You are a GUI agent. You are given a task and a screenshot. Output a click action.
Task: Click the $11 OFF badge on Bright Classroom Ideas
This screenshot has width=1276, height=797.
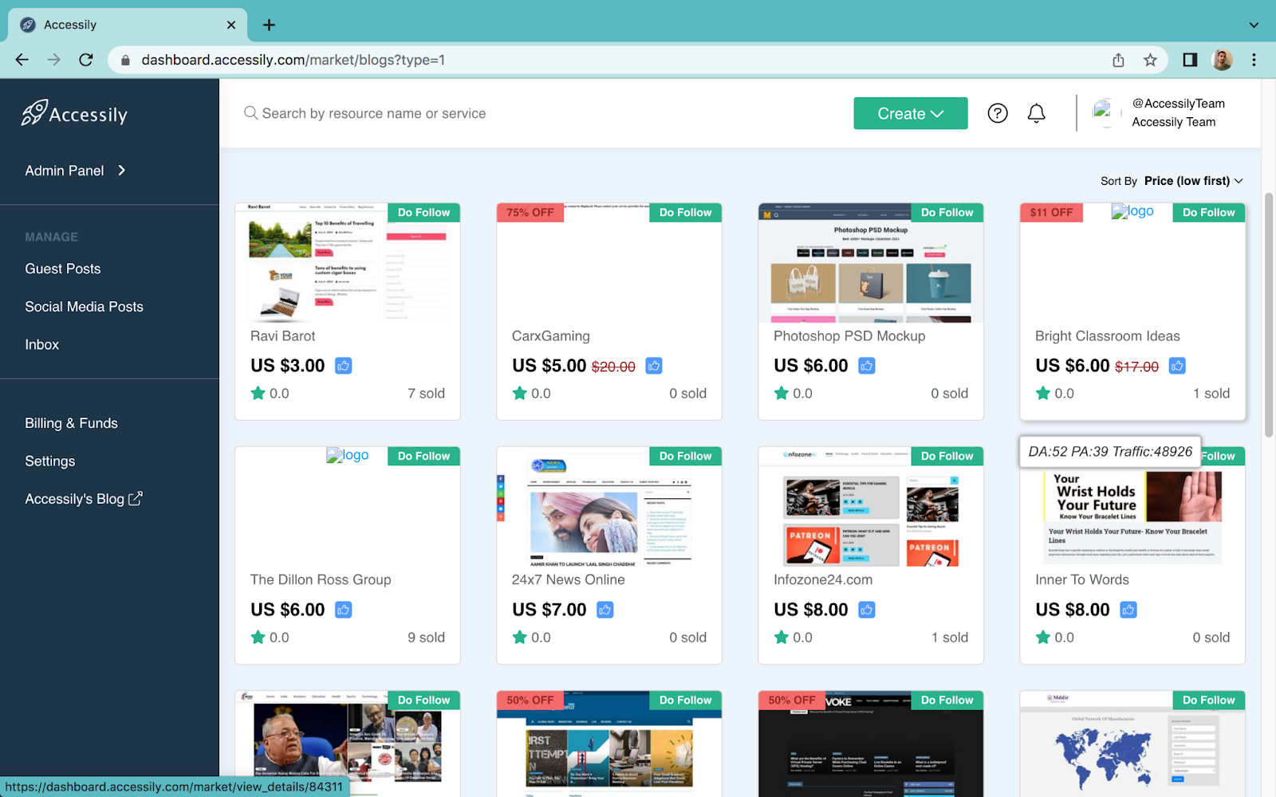[1051, 213]
